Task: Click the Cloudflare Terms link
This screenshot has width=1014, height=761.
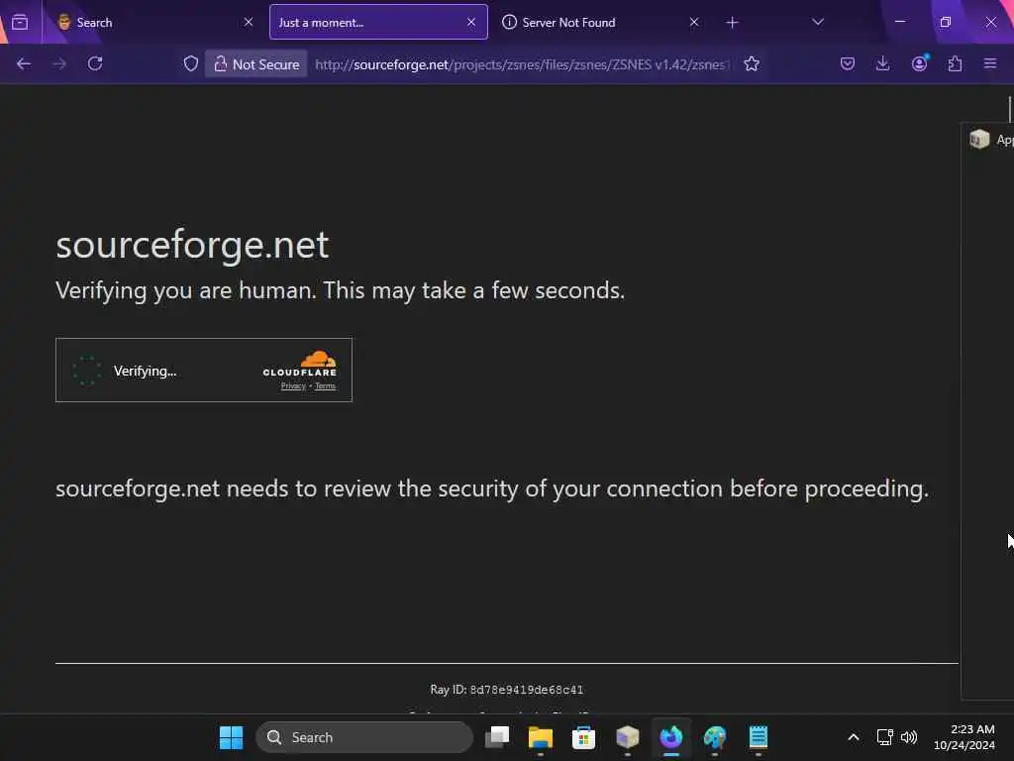Action: pos(325,386)
